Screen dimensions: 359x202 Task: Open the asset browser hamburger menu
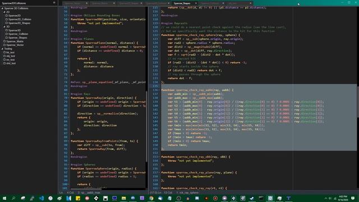pyautogui.click(x=54, y=3)
